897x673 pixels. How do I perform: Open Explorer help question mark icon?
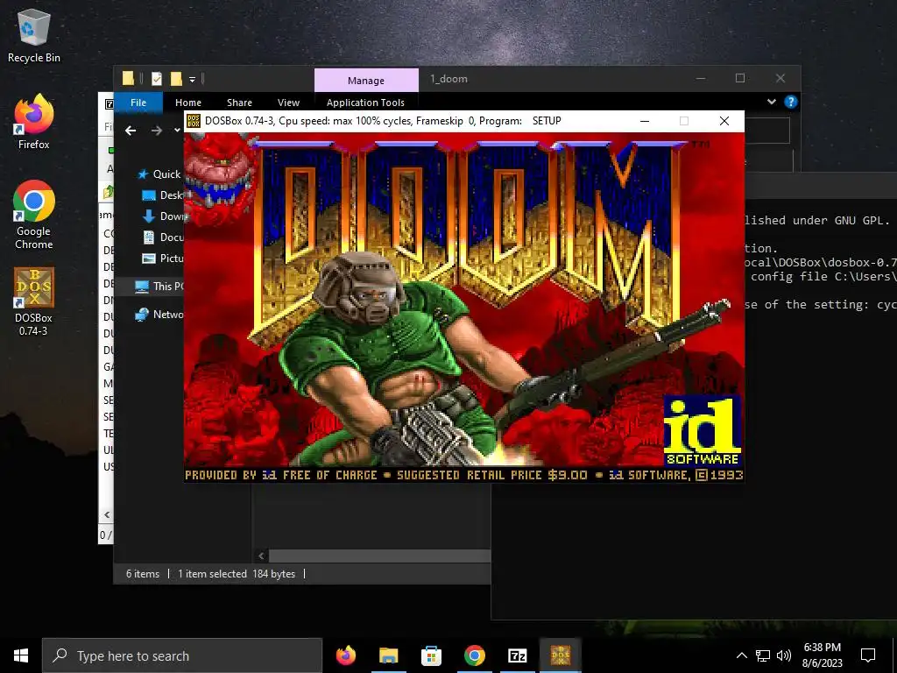pos(791,102)
